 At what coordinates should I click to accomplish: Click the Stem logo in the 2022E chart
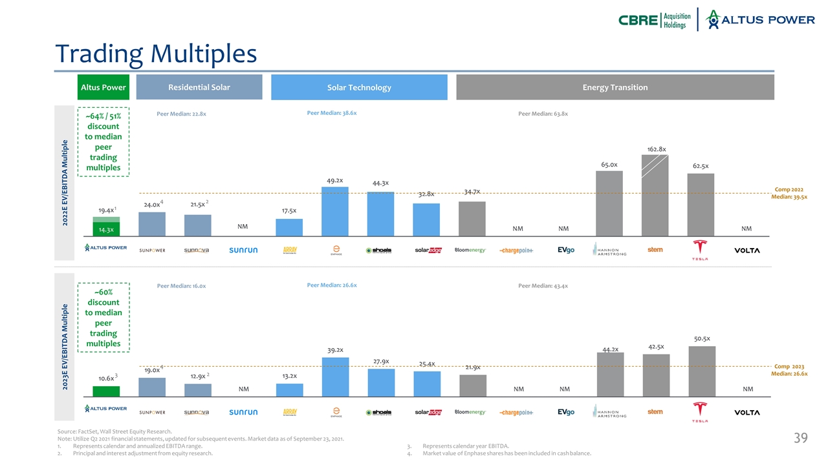pos(655,249)
